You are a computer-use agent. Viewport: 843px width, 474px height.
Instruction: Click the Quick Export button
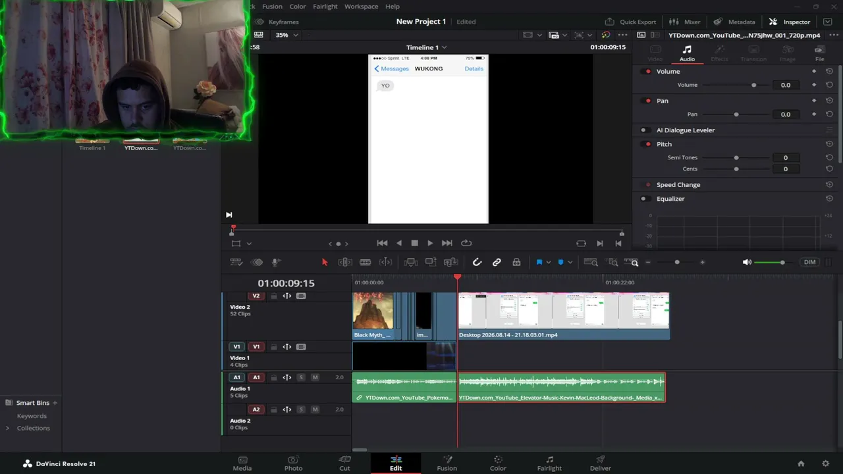point(630,22)
